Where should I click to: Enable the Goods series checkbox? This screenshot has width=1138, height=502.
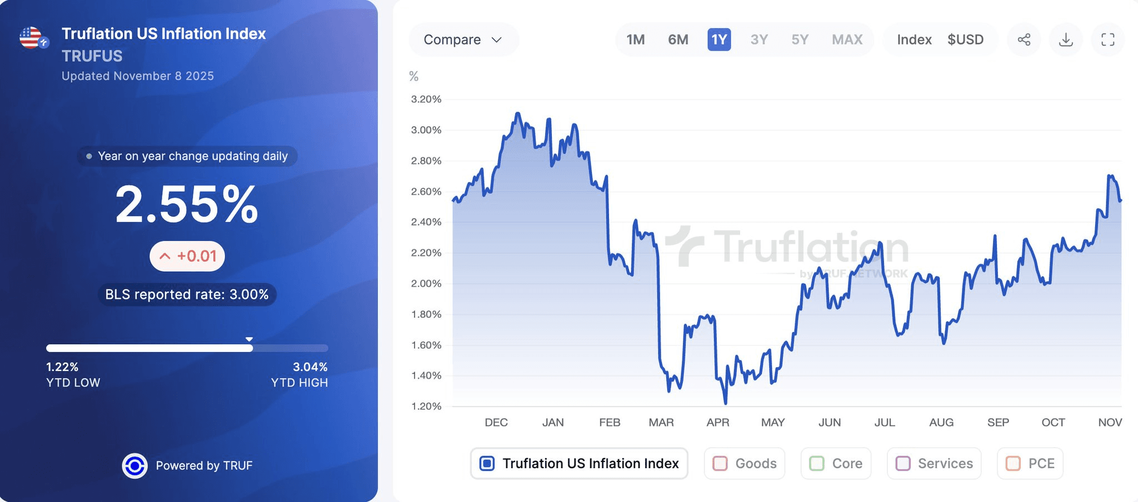(x=720, y=463)
